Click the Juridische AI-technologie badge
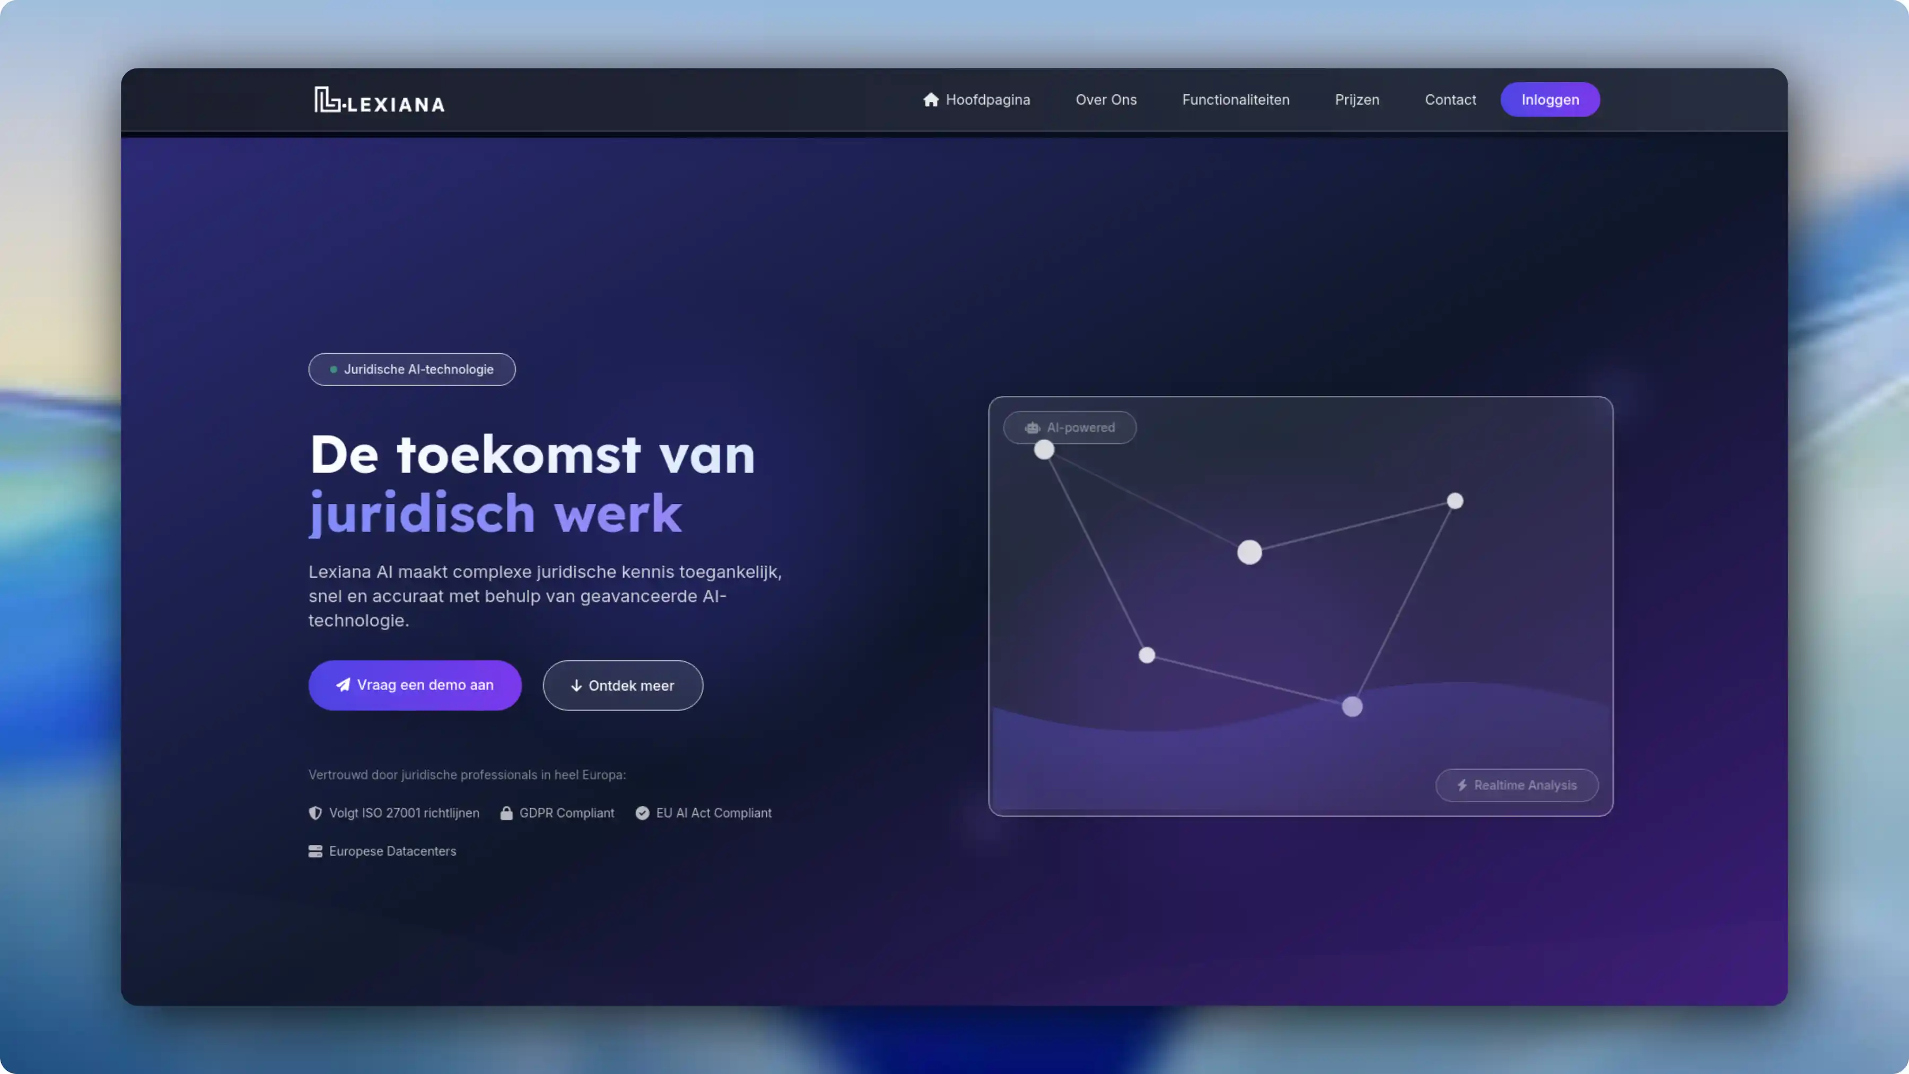Viewport: 1909px width, 1074px height. [x=411, y=369]
